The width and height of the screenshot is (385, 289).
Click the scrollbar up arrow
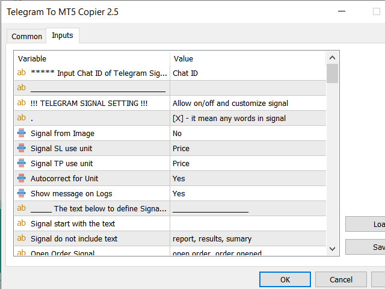coord(333,58)
